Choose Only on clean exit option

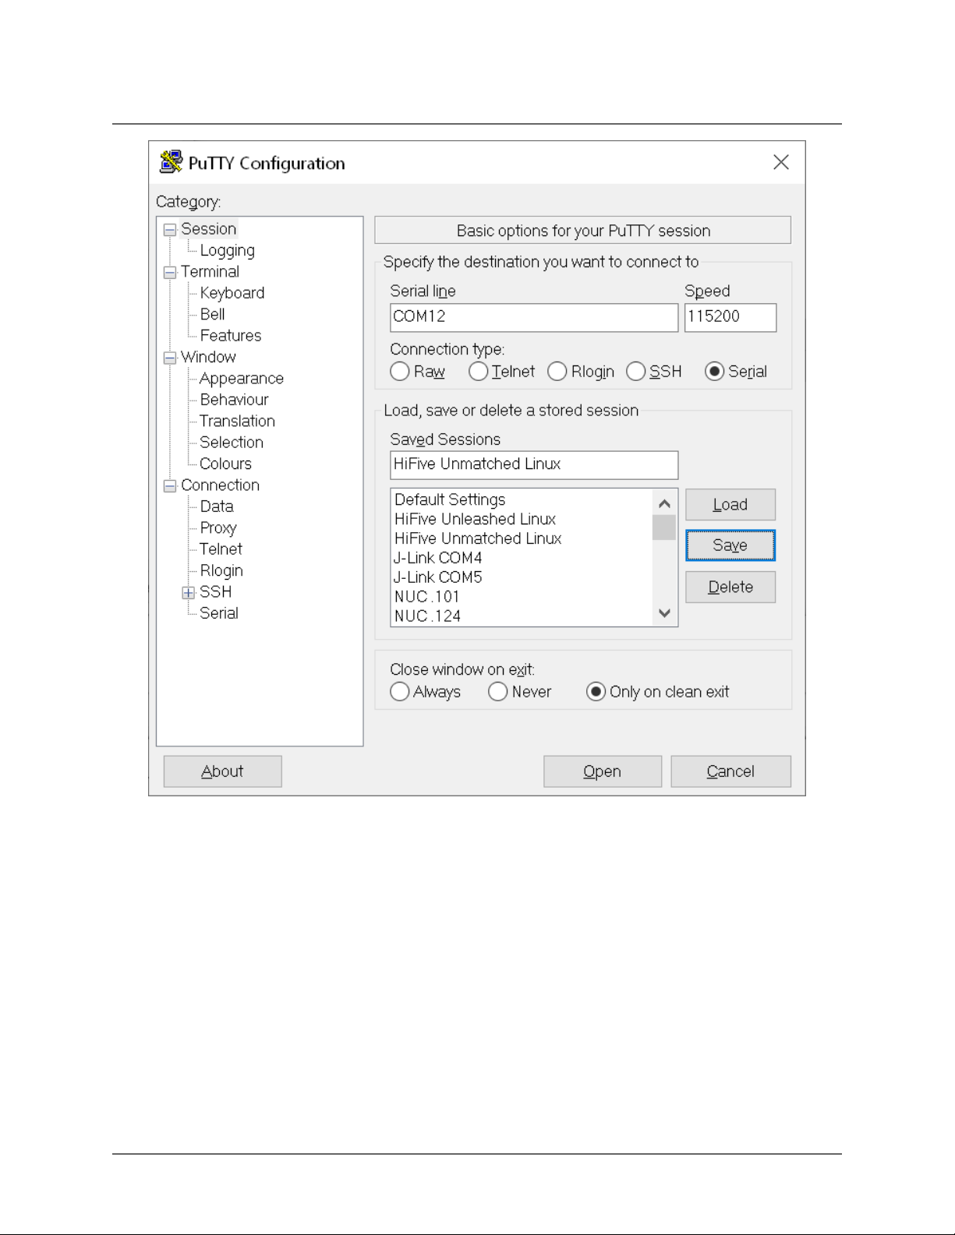click(x=596, y=692)
